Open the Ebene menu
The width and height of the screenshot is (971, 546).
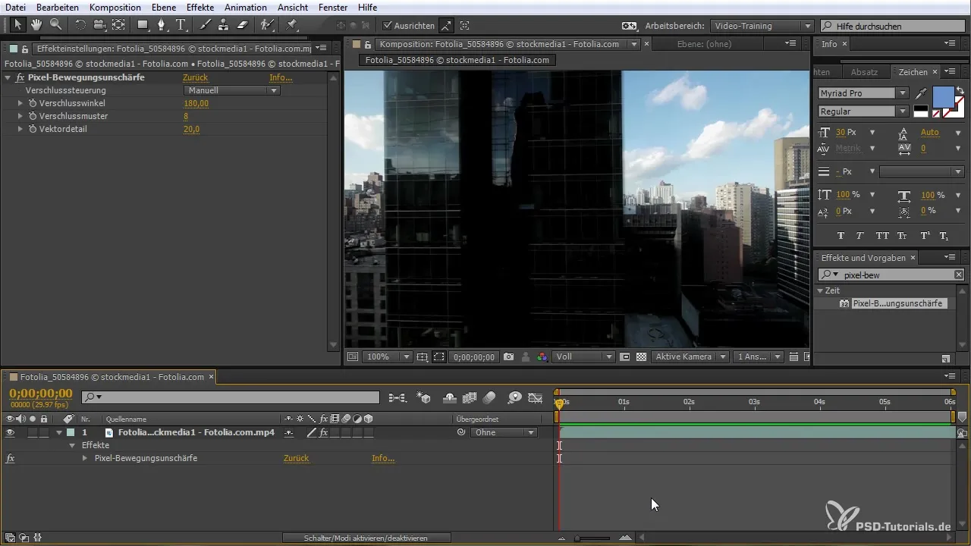click(x=164, y=7)
